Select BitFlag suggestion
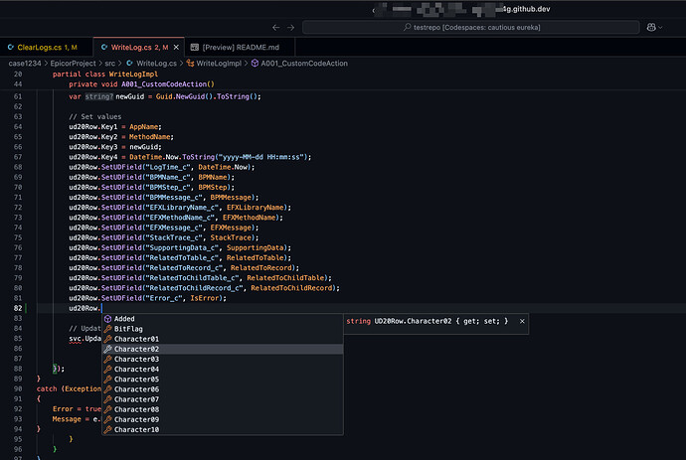 (x=223, y=329)
